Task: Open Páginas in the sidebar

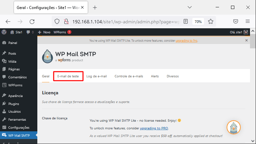Action: pos(14,69)
